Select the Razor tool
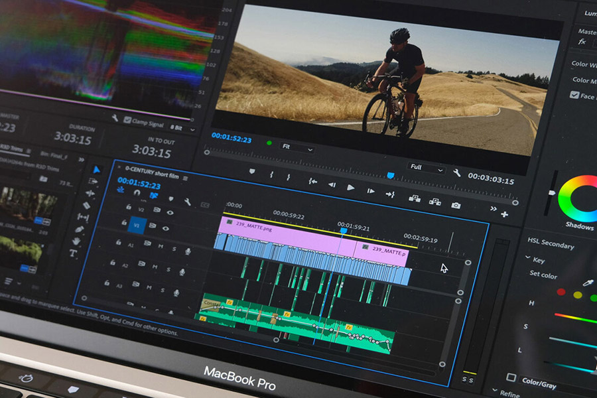The image size is (597, 398). (x=87, y=206)
